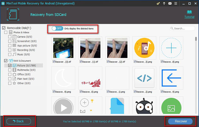Click the Screenshot category icon
Image resolution: width=199 pixels, height=127 pixels.
14,41
